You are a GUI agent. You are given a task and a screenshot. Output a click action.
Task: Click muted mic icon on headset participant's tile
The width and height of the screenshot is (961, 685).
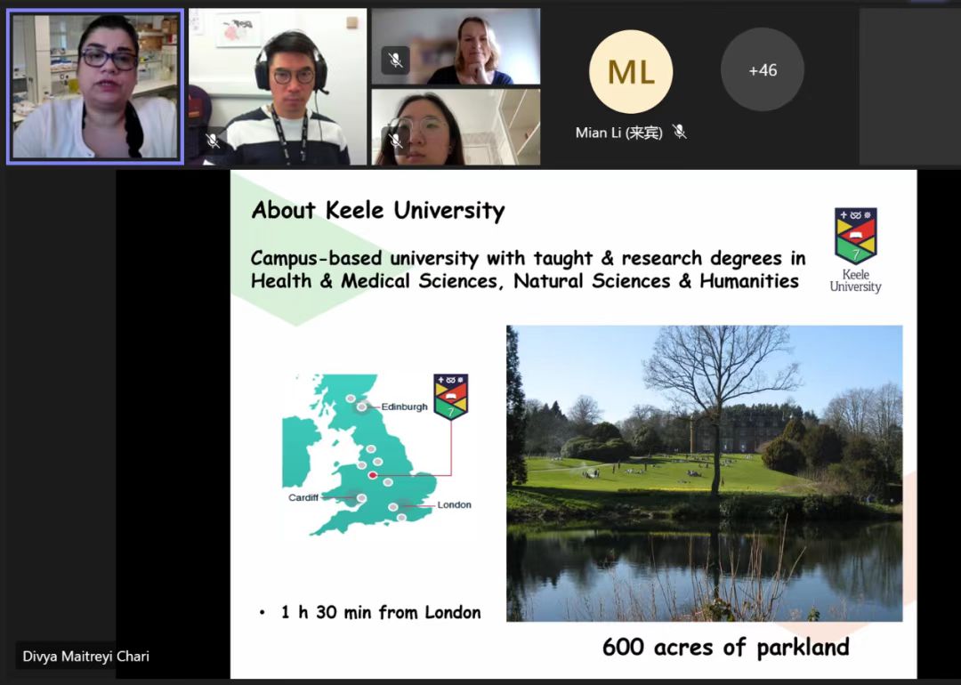tap(212, 141)
